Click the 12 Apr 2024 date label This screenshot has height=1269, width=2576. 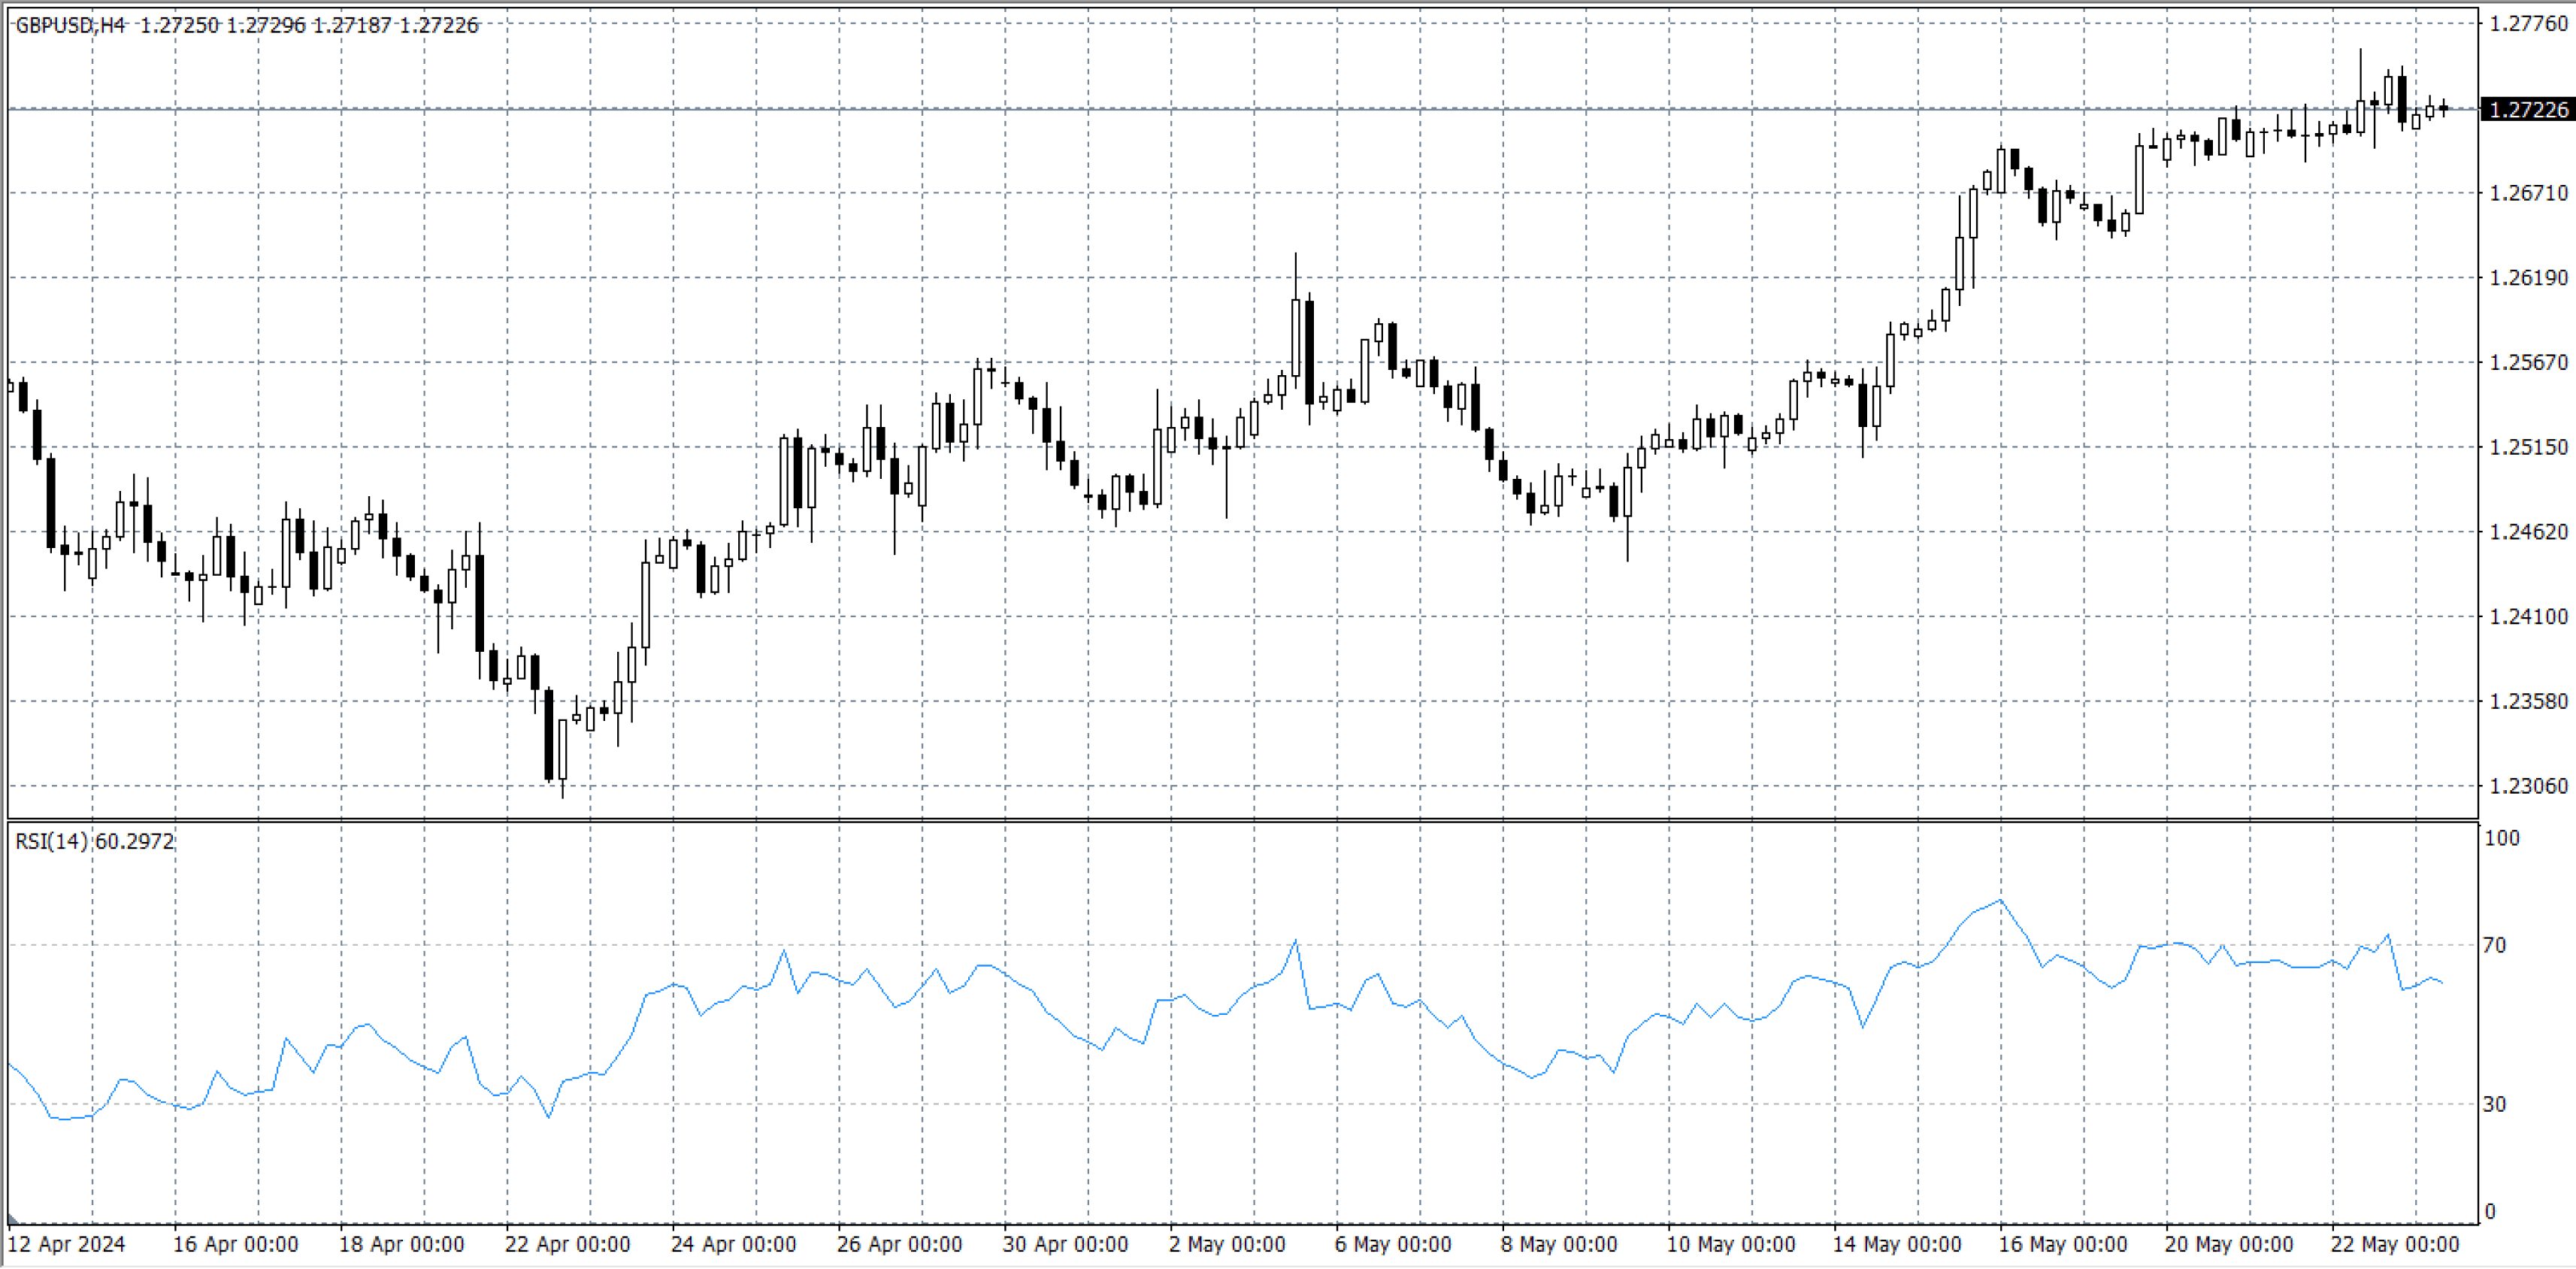point(66,1244)
